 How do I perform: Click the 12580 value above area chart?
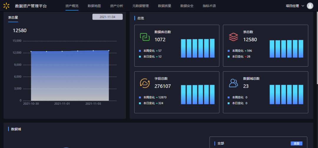click(20, 30)
